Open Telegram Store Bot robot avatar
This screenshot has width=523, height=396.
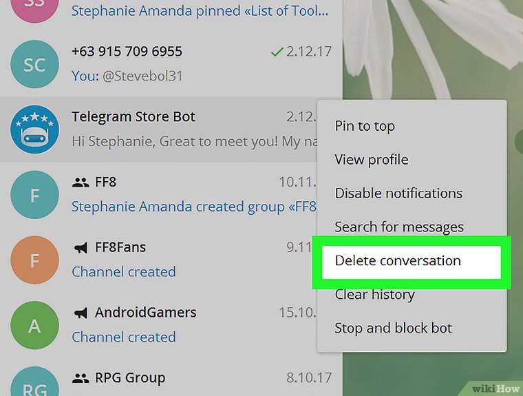pos(34,129)
